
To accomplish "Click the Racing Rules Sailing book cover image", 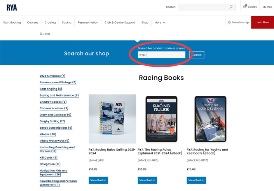I will [112, 119].
